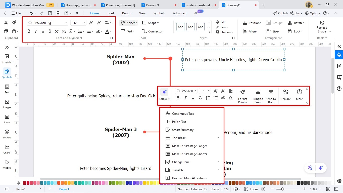This screenshot has height=193, width=343.
Task: Open Images panel in left sidebar
Action: point(7,104)
